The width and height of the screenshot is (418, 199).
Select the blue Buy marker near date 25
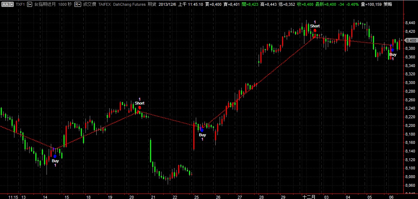202,130
